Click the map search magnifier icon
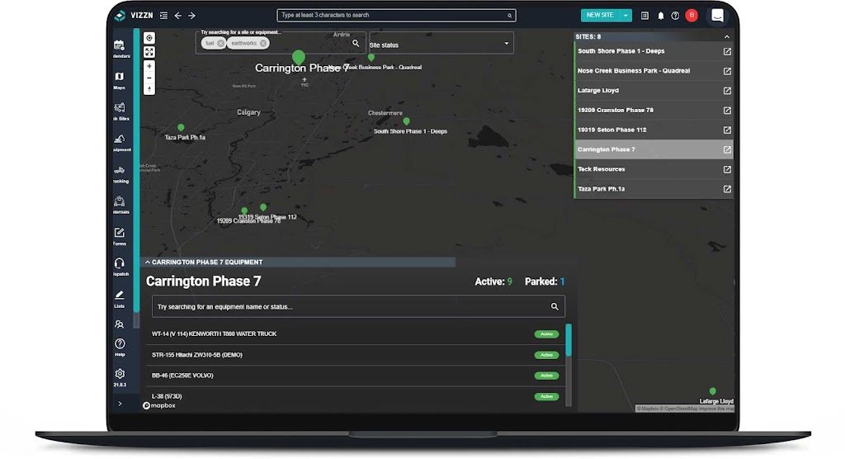845x459 pixels. tap(356, 43)
